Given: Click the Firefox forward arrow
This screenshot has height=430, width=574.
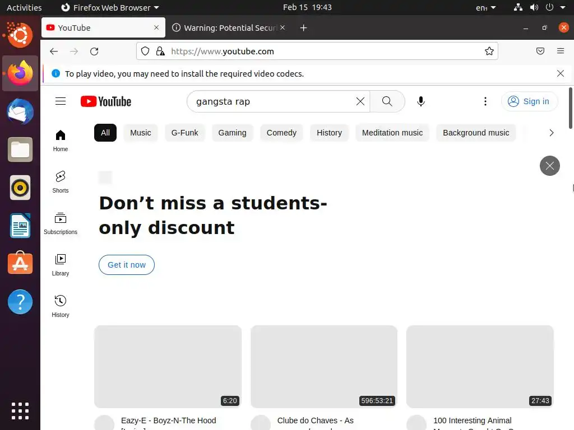Looking at the screenshot, I should 74,51.
